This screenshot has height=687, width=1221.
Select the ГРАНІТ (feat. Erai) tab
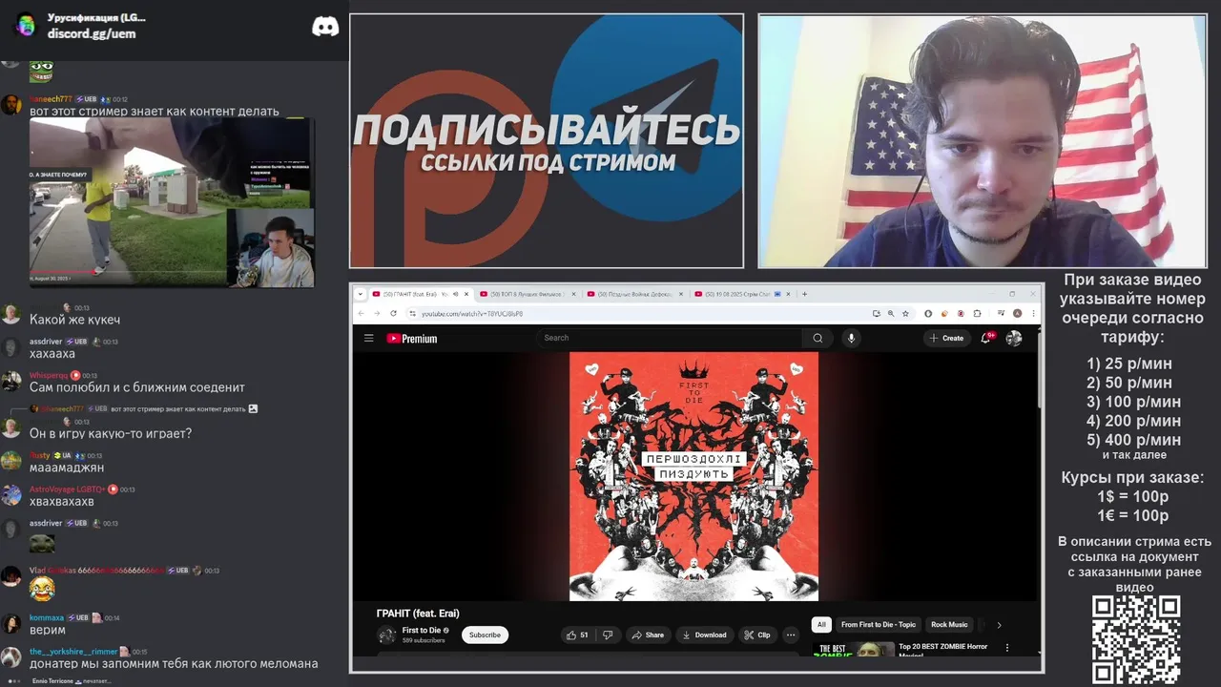[x=416, y=294]
